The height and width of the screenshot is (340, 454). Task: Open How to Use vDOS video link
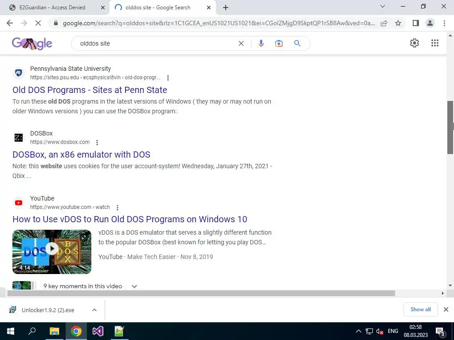(x=130, y=219)
